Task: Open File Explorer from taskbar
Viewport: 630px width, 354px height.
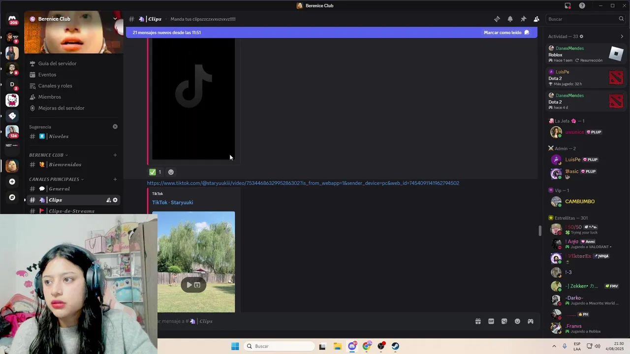Action: point(337,346)
